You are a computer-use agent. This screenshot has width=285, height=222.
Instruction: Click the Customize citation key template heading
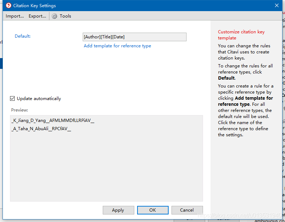(x=241, y=35)
